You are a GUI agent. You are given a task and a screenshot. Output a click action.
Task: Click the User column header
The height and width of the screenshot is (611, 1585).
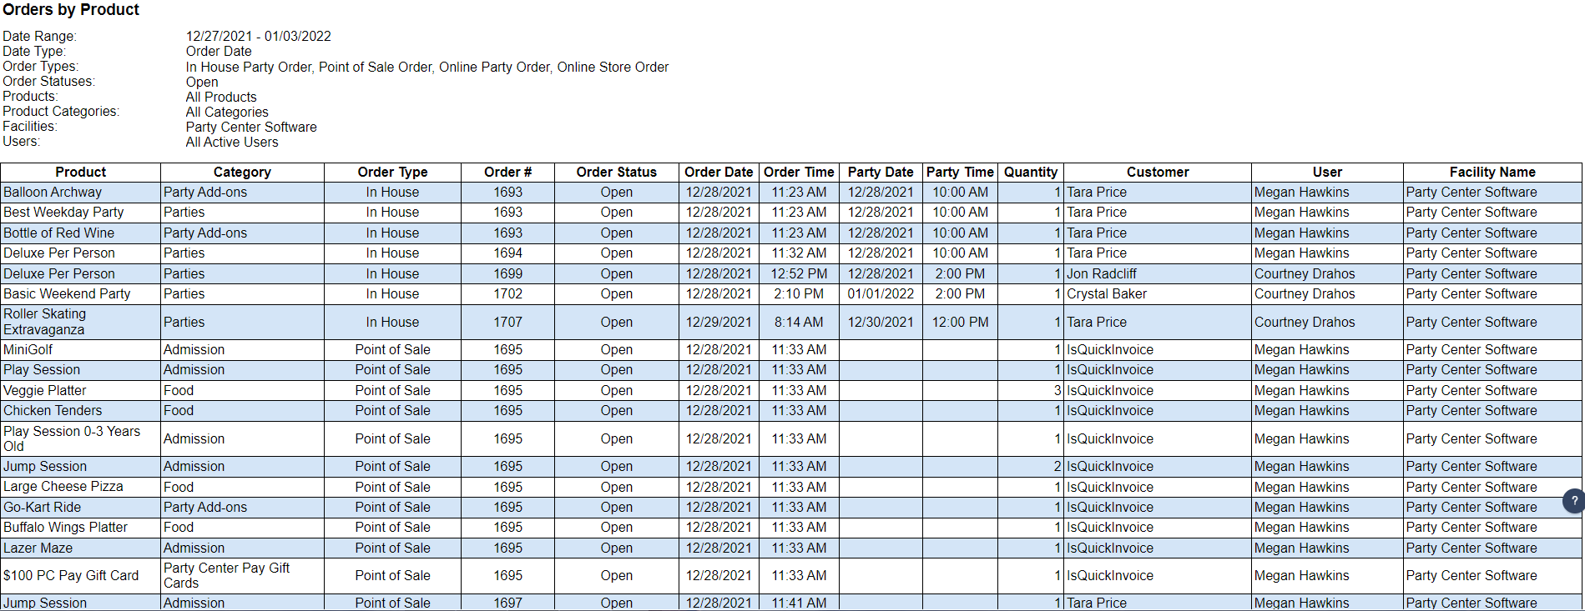tap(1327, 172)
